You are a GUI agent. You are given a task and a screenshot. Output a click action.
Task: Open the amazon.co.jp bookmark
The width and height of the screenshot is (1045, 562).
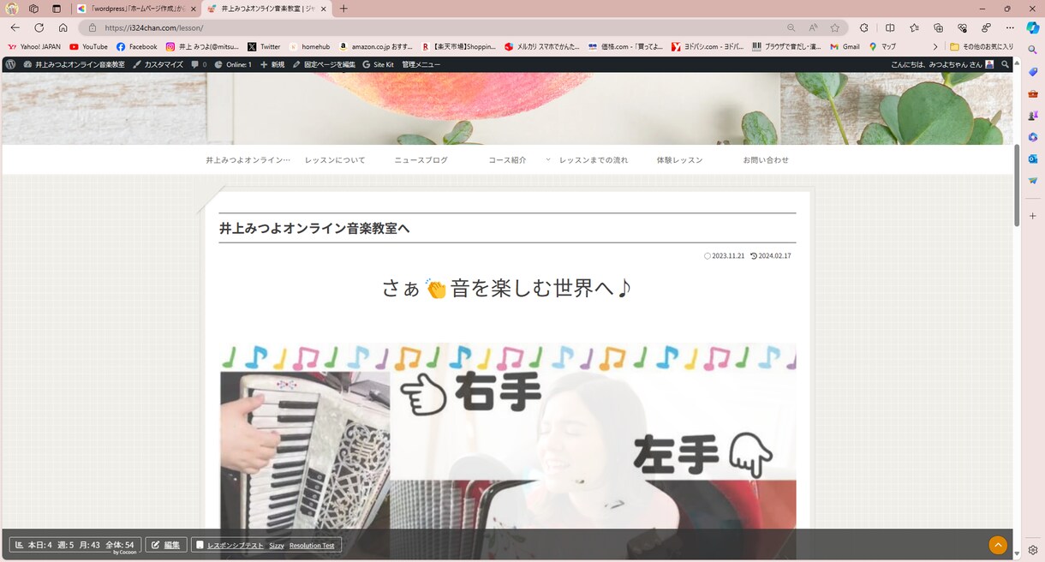click(x=375, y=46)
